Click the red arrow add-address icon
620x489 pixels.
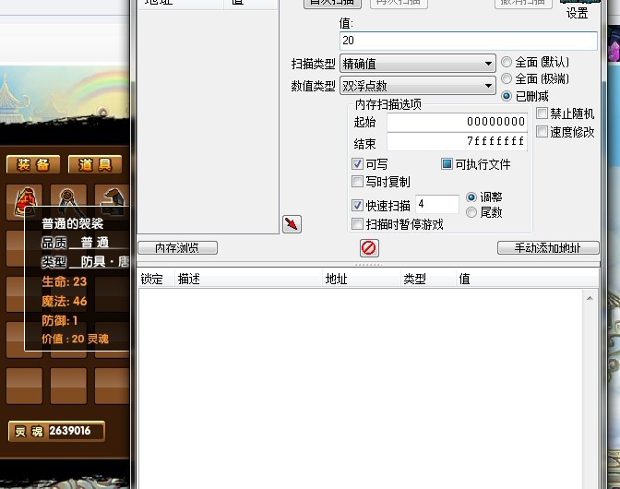click(292, 224)
